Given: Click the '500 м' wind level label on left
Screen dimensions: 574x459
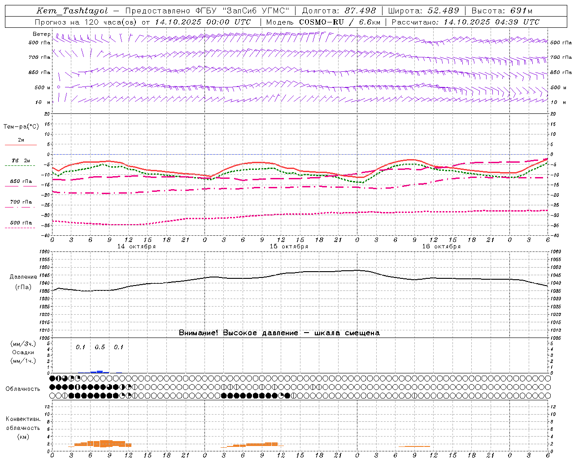Looking at the screenshot, I should tap(43, 88).
